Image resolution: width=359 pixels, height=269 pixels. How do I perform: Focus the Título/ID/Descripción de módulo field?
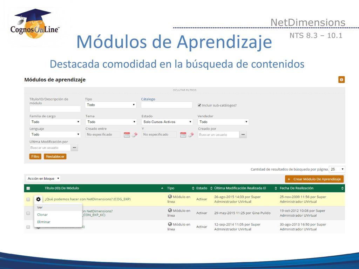tap(55, 109)
